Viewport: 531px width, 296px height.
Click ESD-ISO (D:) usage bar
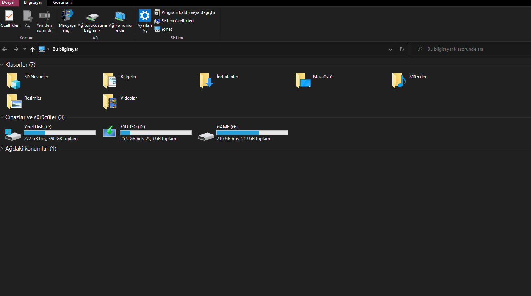tap(156, 132)
